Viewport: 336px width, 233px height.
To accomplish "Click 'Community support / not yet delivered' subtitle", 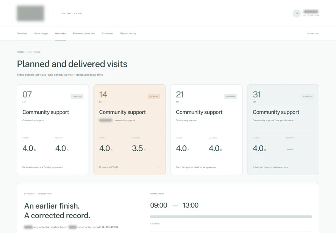I will point(273,121).
